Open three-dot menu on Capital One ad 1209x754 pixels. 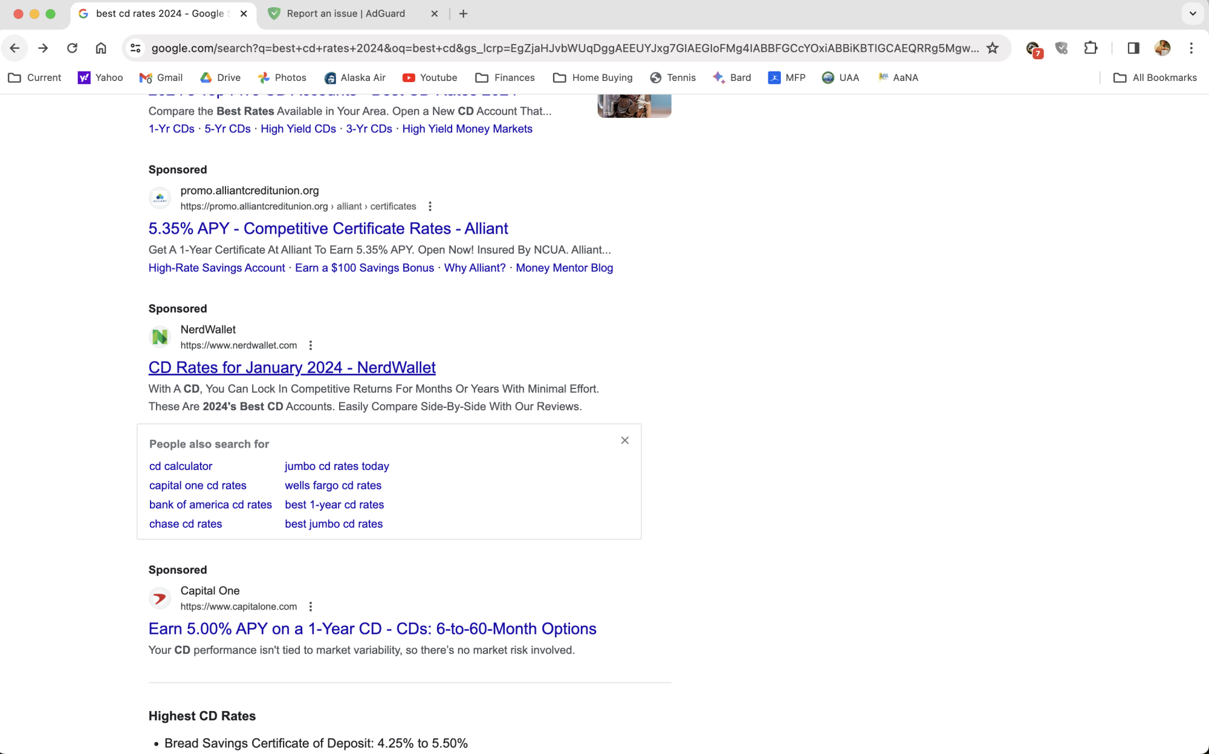tap(311, 607)
